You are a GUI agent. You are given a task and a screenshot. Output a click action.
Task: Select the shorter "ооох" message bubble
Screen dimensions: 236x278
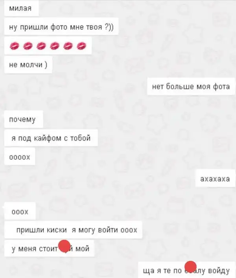[20, 211]
